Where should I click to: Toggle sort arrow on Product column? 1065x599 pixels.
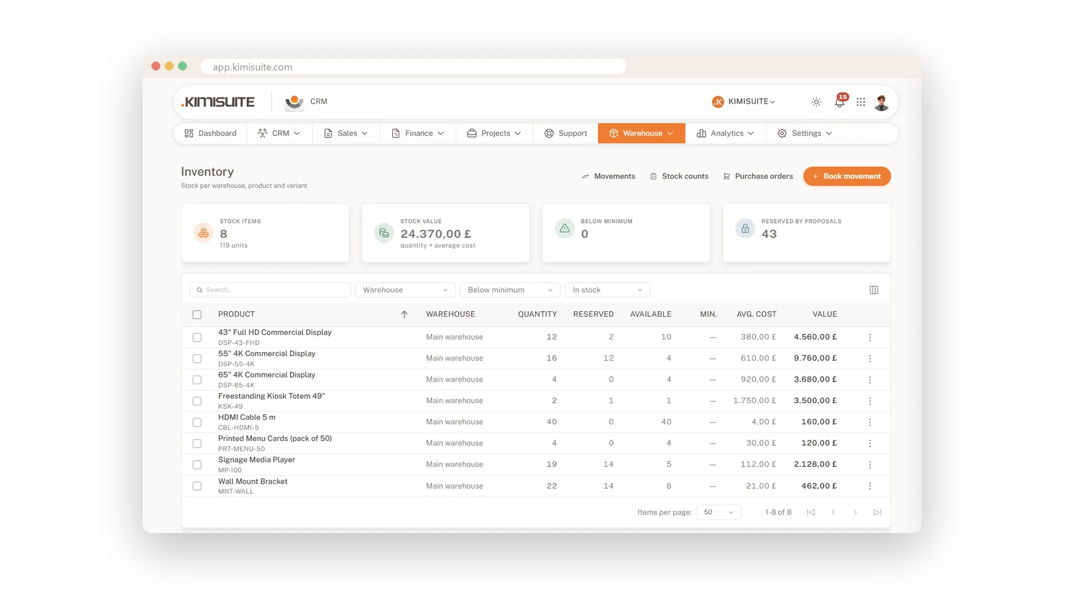pyautogui.click(x=404, y=314)
